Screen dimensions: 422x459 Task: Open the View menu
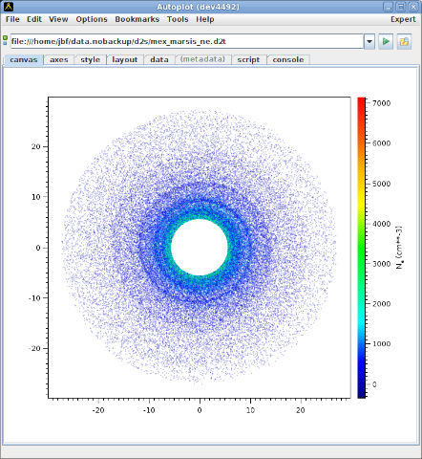pos(58,19)
